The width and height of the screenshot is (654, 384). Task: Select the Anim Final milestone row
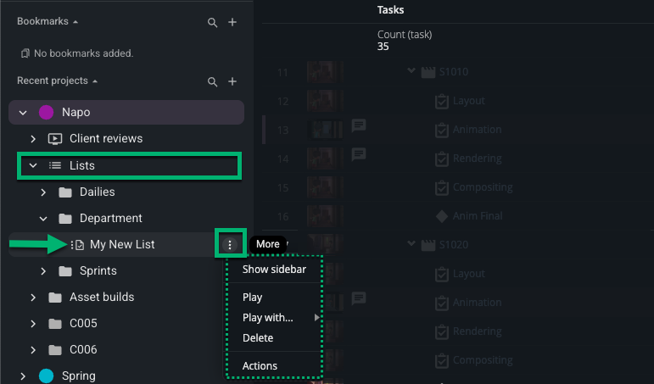[x=478, y=216]
